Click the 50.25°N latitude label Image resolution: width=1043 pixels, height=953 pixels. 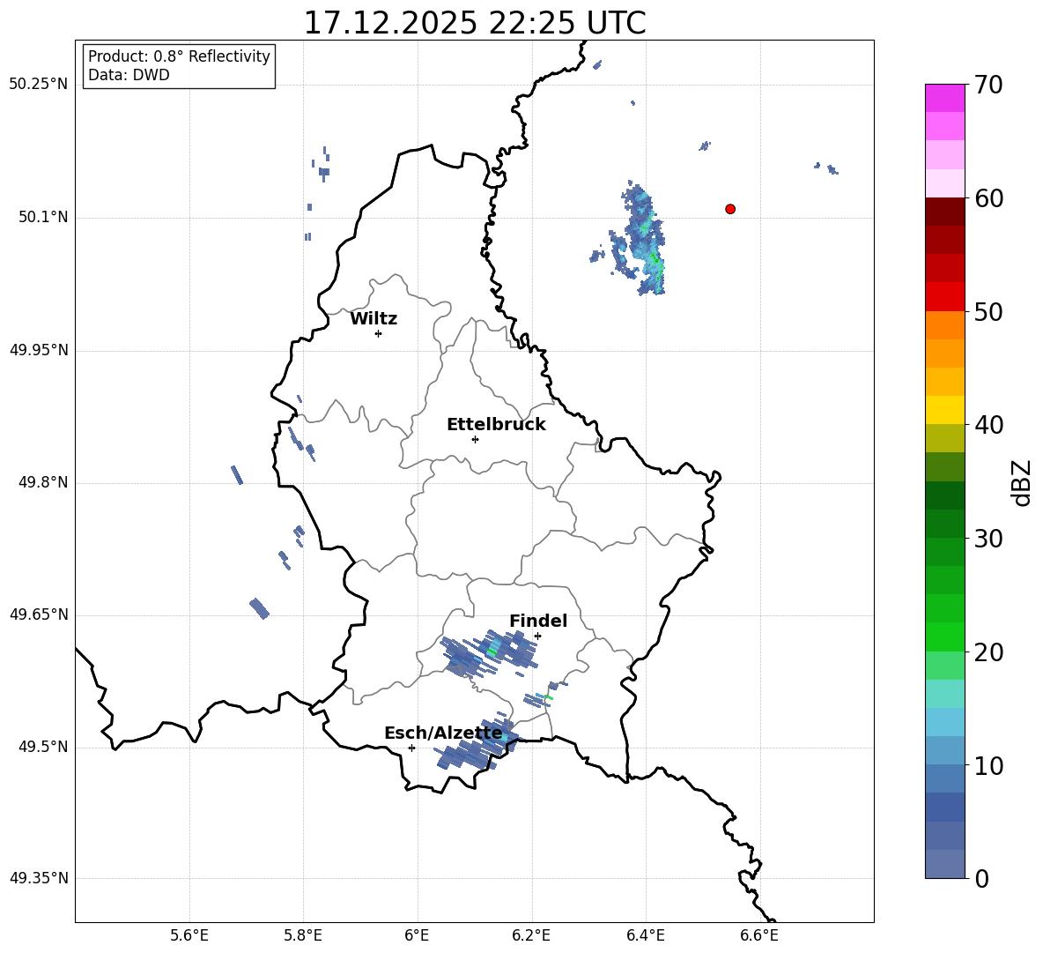point(38,85)
